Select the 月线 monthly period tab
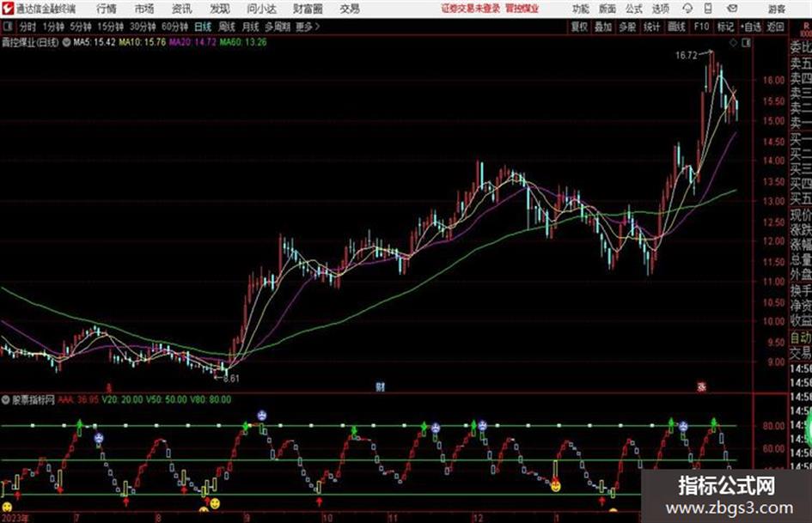Image resolution: width=812 pixels, height=523 pixels. click(250, 27)
